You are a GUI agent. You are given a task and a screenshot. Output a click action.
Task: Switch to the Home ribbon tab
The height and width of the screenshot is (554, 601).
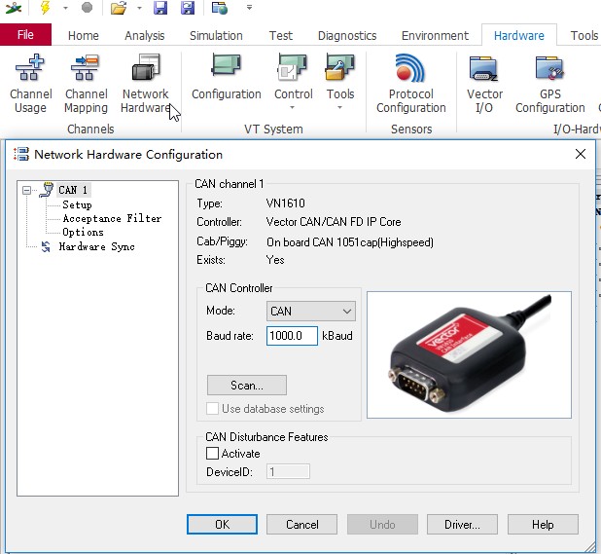[x=84, y=36]
